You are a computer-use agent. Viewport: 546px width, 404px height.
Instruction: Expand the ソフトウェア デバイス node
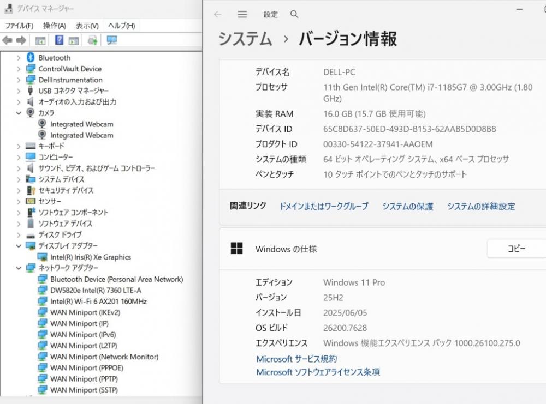tap(19, 224)
